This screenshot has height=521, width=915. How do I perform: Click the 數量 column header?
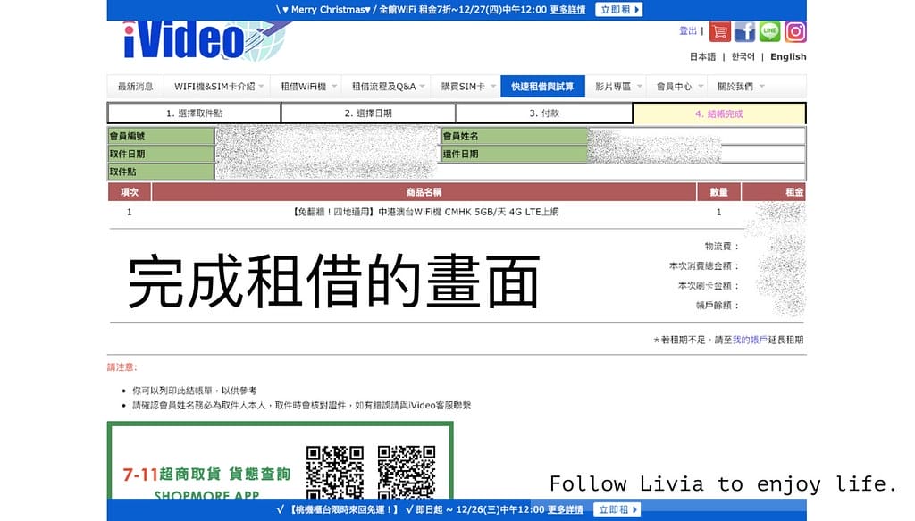pyautogui.click(x=719, y=192)
